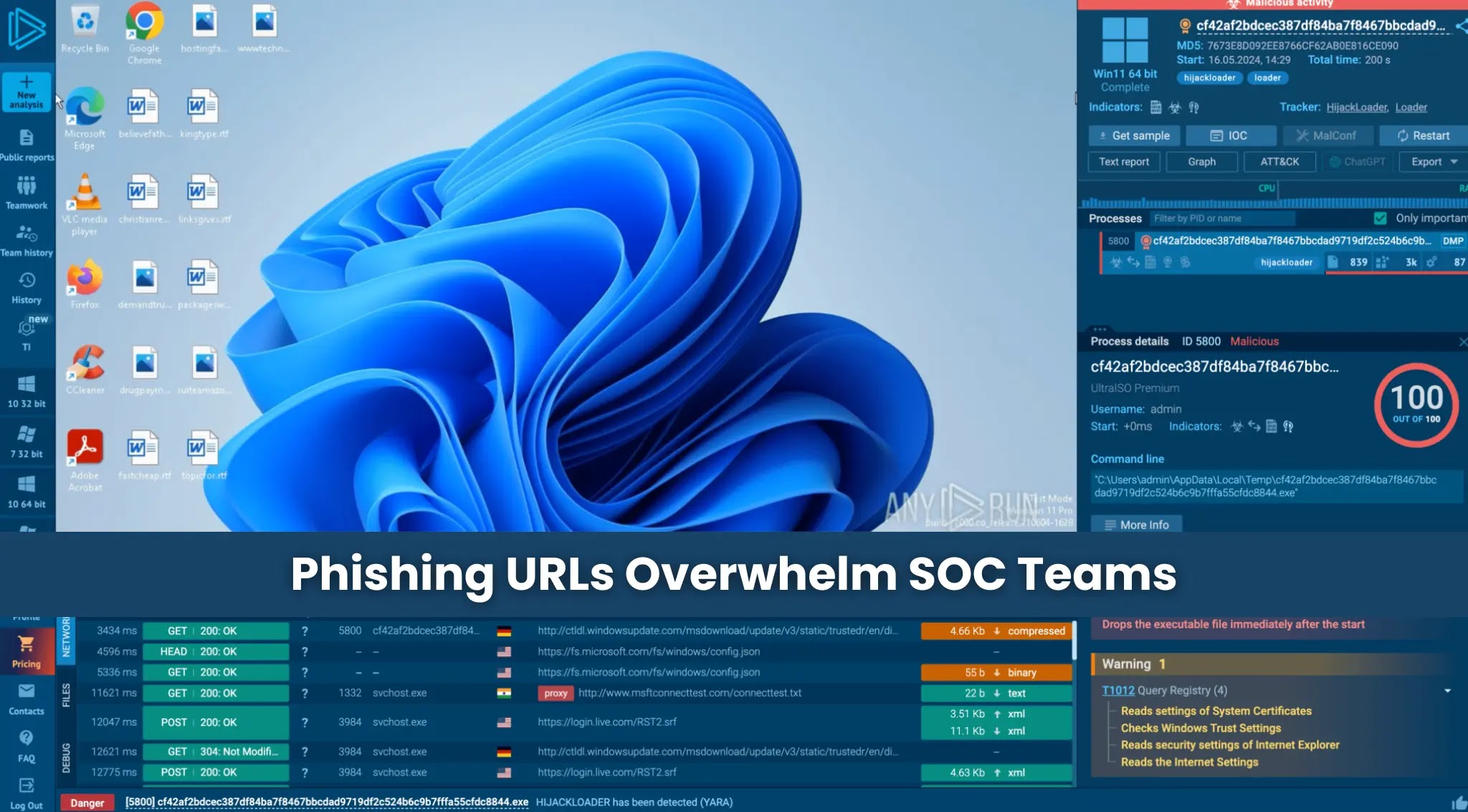
Task: Open Microsoft Edge desktop shortcut
Action: tap(85, 119)
